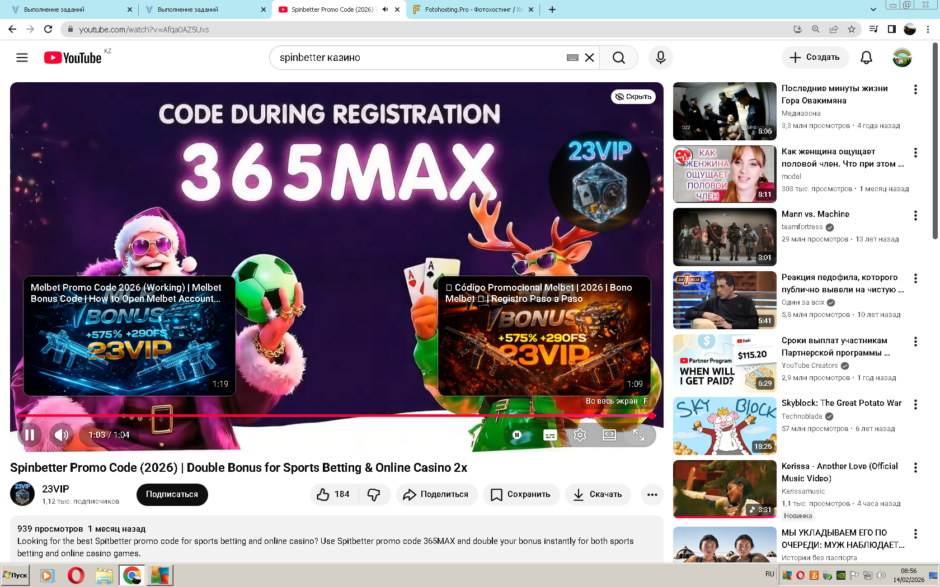
Task: Open the YouTube account avatar menu
Action: coord(902,58)
